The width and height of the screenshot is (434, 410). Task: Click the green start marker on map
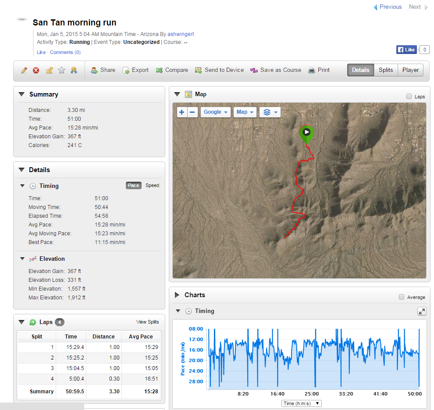pos(307,133)
